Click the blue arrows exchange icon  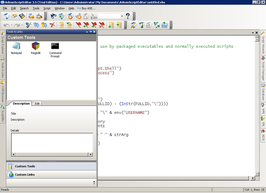157,25
